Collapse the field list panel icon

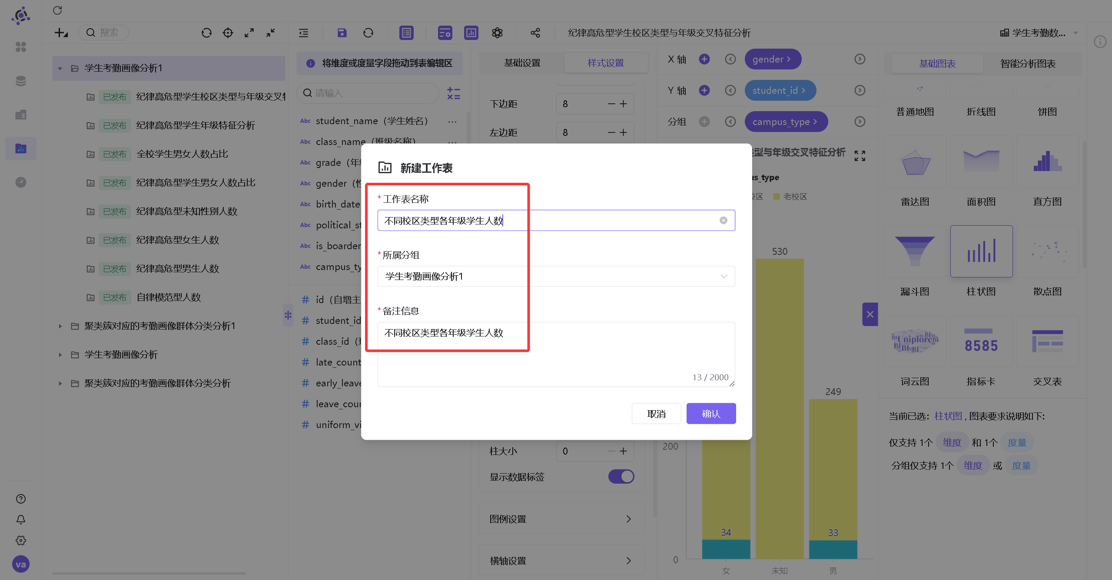303,33
